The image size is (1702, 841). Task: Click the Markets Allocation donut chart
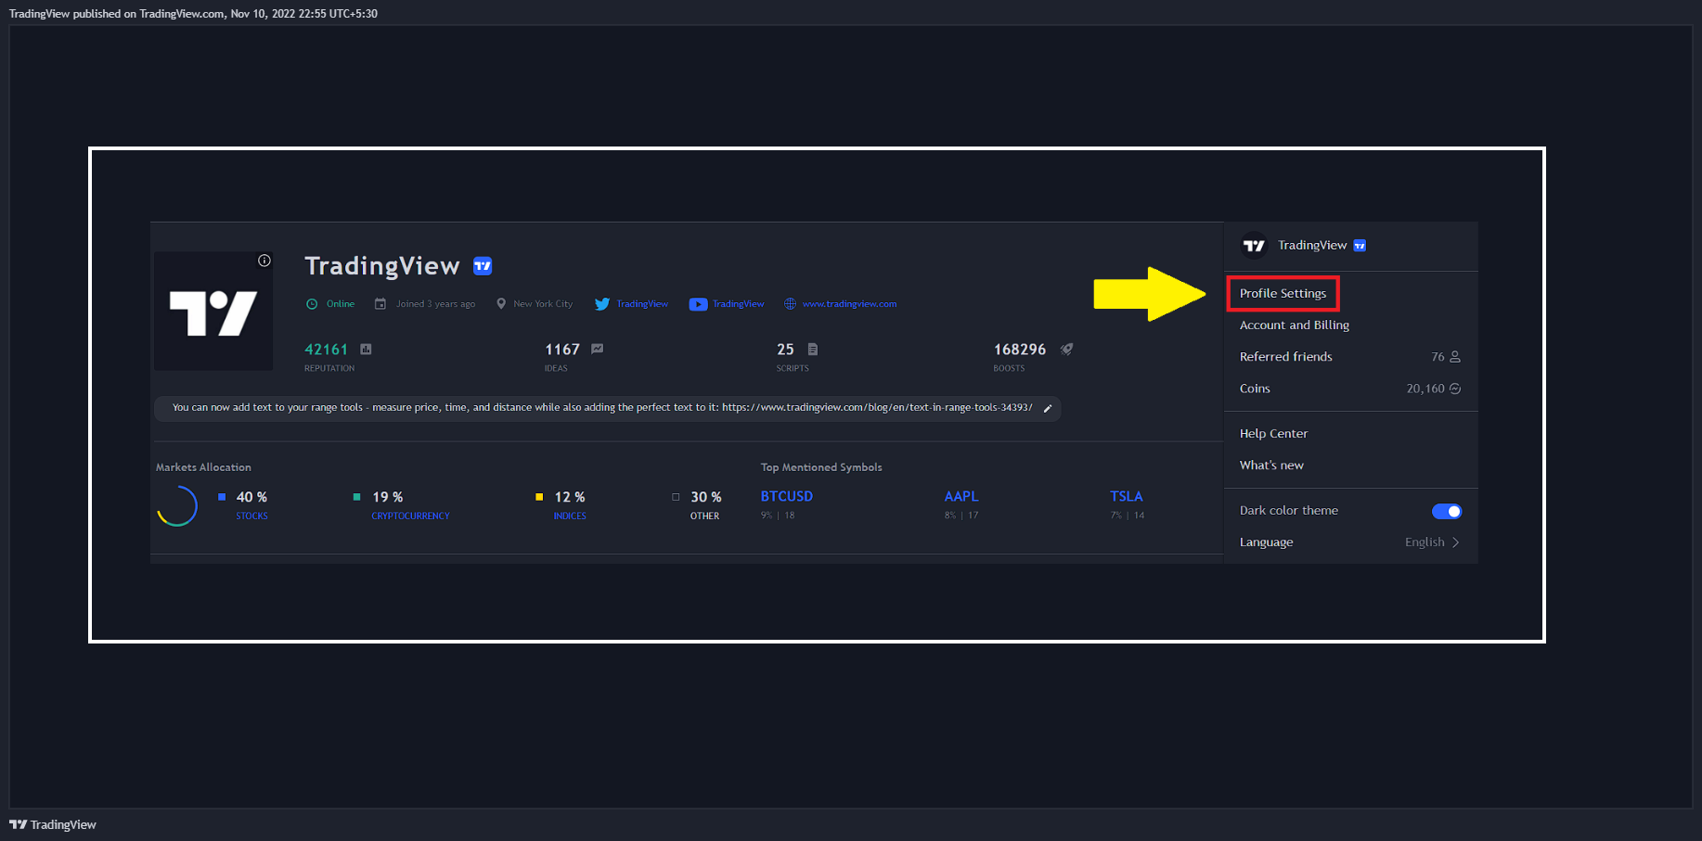pyautogui.click(x=177, y=506)
